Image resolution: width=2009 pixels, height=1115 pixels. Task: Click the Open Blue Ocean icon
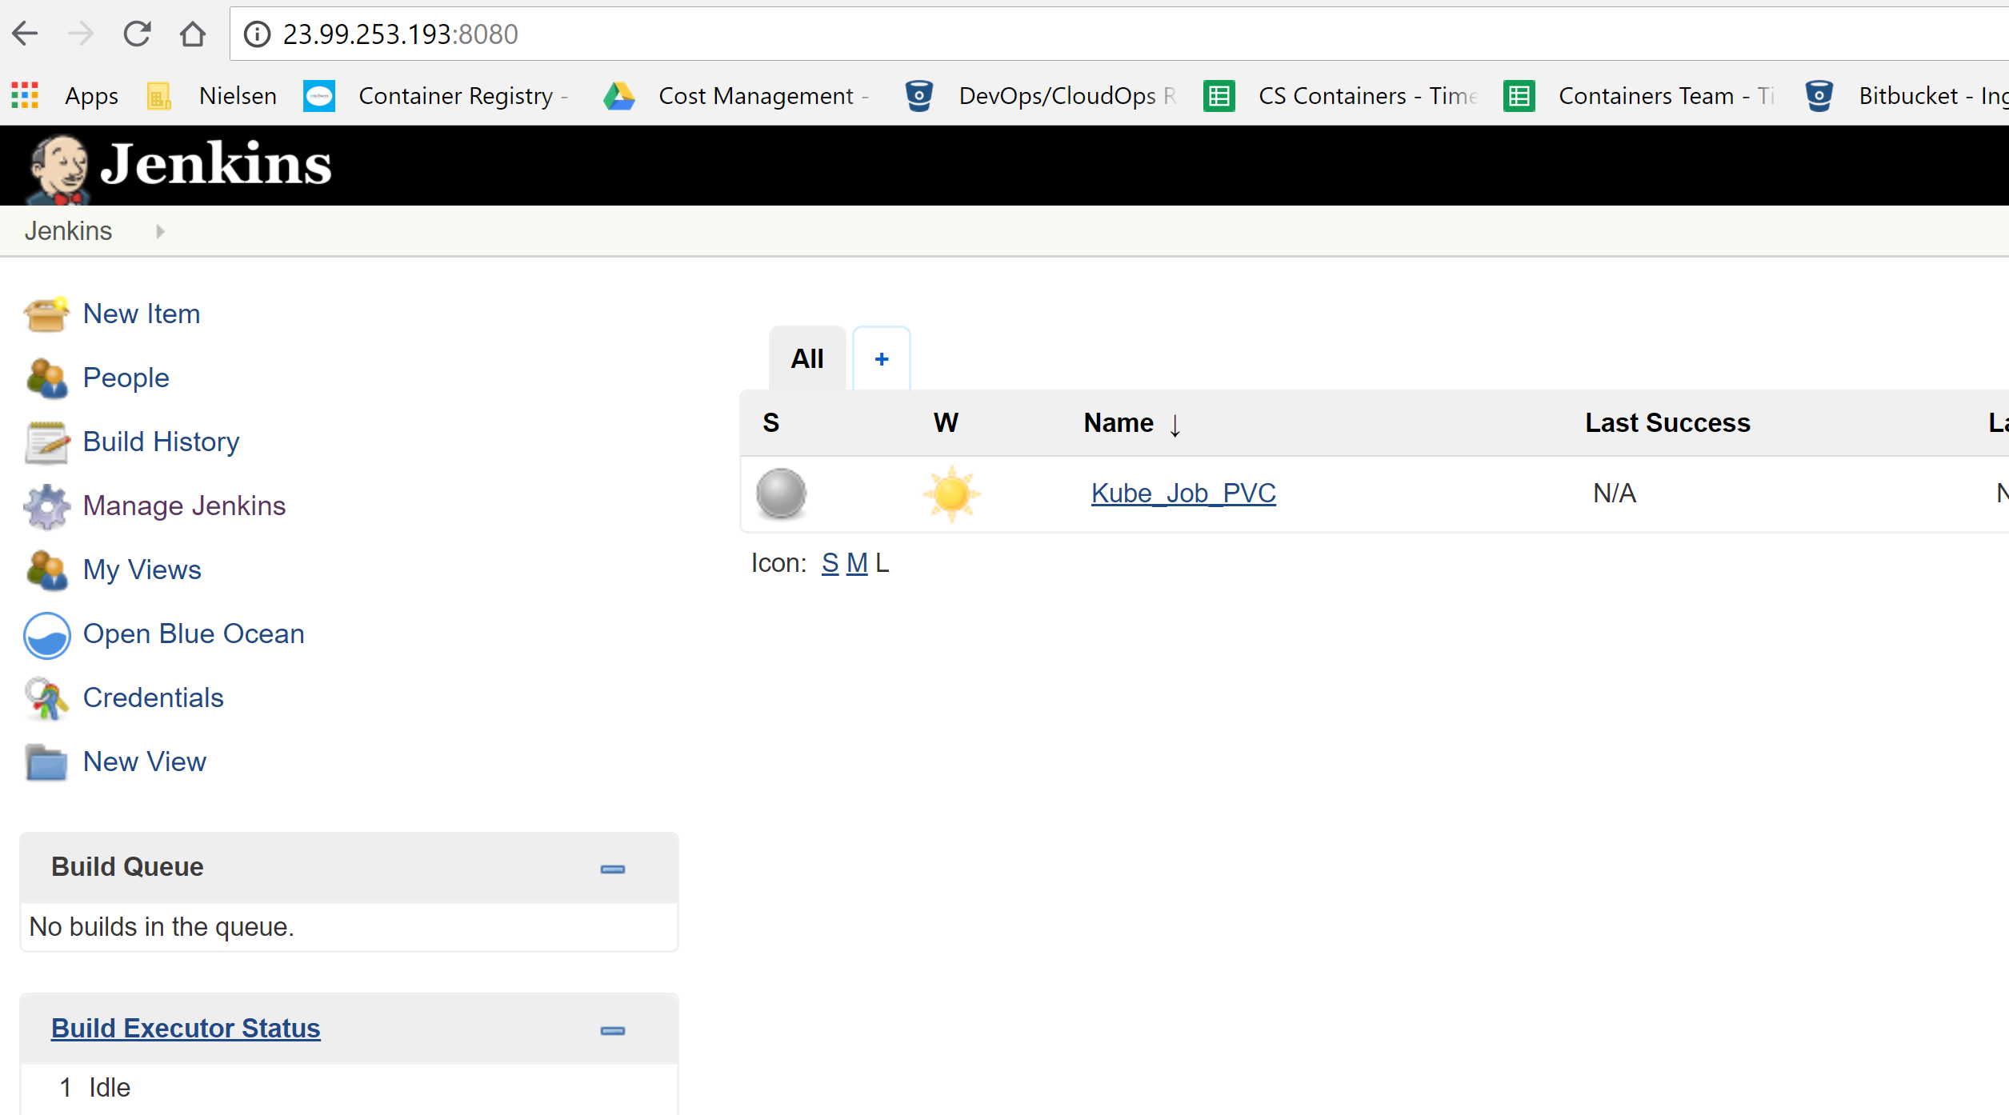(x=46, y=635)
